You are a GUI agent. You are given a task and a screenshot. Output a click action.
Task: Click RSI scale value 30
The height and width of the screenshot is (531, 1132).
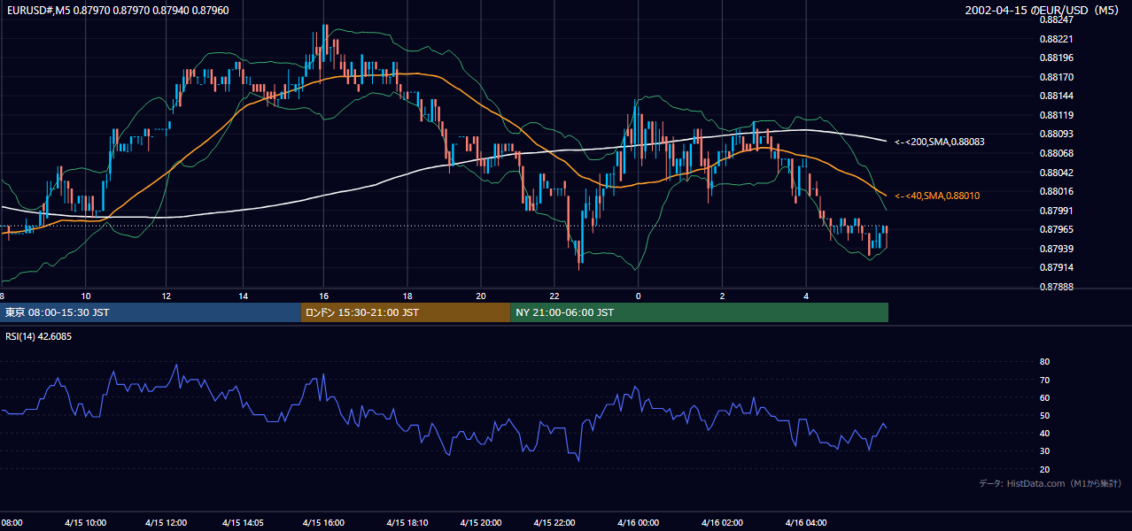click(1044, 450)
